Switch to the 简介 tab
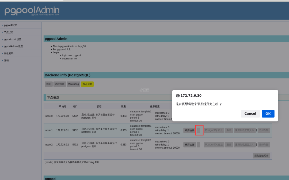The height and width of the screenshot is (180, 289). pyautogui.click(x=49, y=84)
